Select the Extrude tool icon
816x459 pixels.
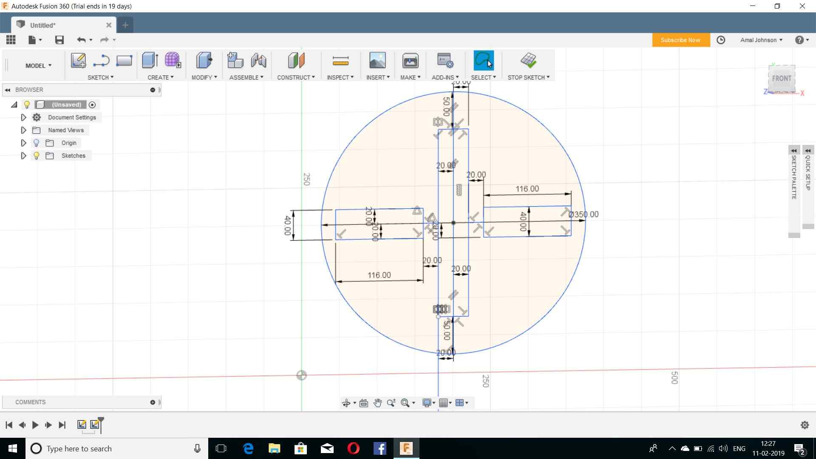(x=150, y=60)
